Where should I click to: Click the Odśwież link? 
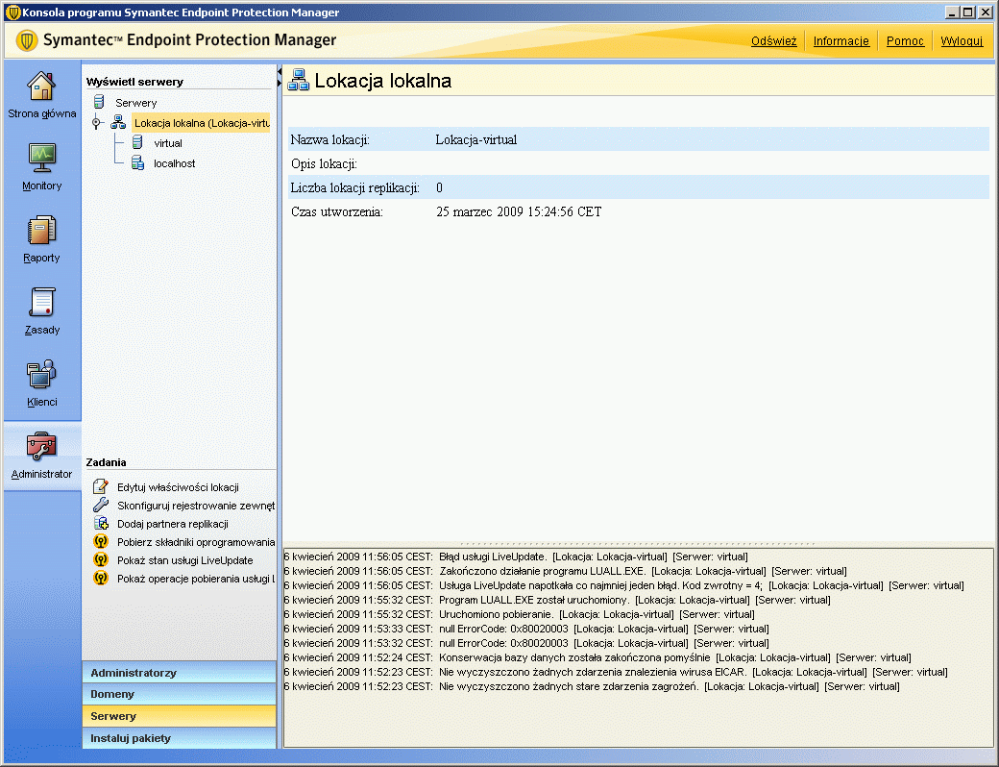coord(773,40)
